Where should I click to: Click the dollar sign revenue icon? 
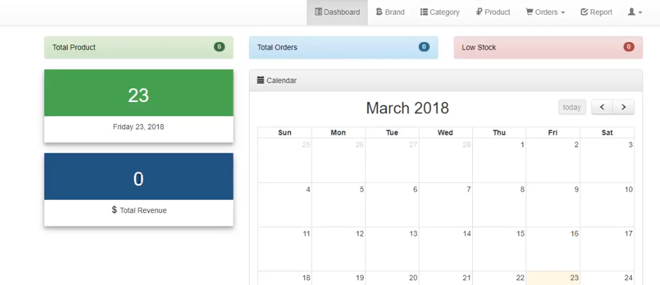[114, 210]
